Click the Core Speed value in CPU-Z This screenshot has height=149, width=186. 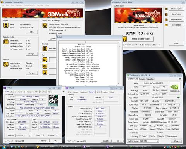point(22,122)
